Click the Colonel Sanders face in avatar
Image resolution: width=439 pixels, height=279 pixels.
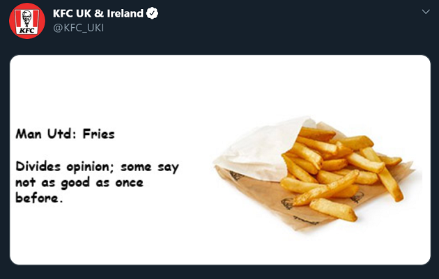point(27,15)
